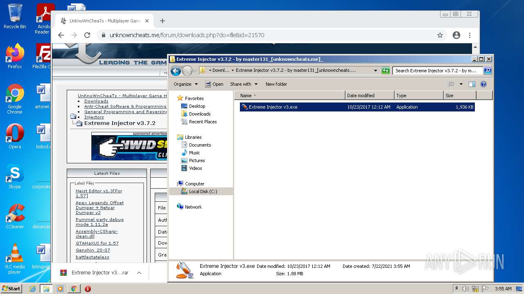Image resolution: width=524 pixels, height=294 pixels.
Task: Open Pictures library
Action: pyautogui.click(x=197, y=160)
